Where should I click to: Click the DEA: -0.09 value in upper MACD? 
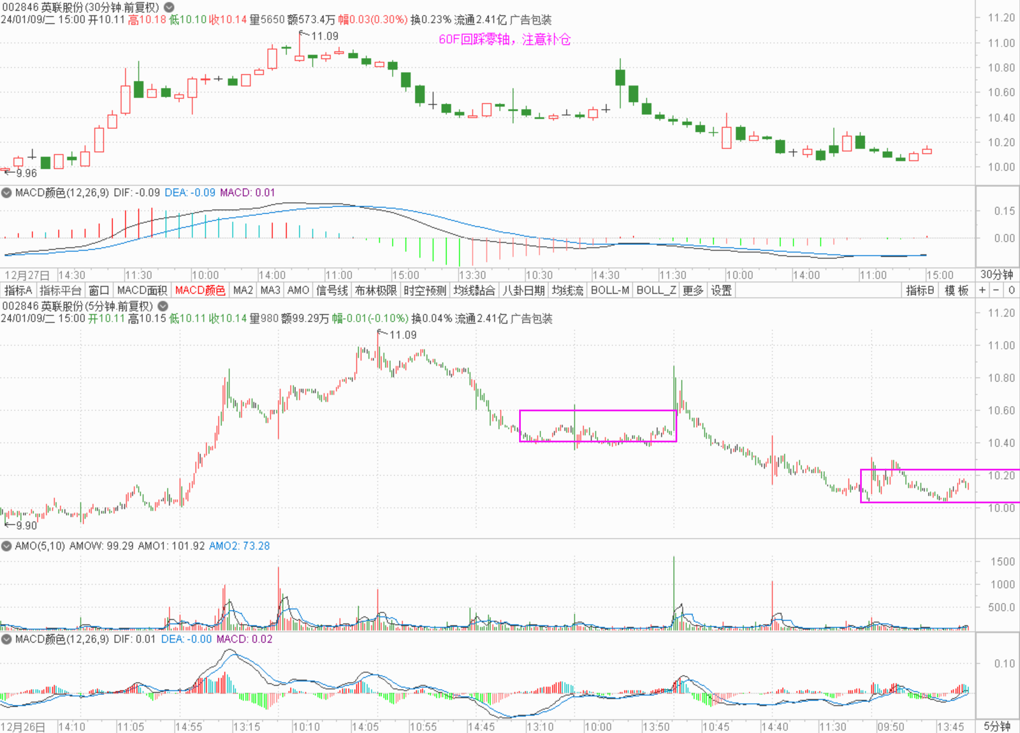point(190,193)
